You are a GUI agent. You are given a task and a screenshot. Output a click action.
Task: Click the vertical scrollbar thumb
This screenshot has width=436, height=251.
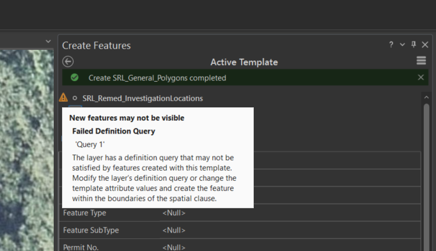pyautogui.click(x=426, y=177)
